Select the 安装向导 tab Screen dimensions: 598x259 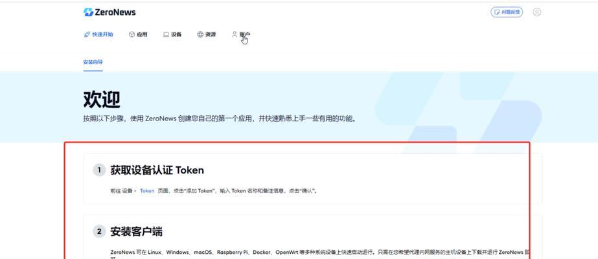(x=93, y=62)
